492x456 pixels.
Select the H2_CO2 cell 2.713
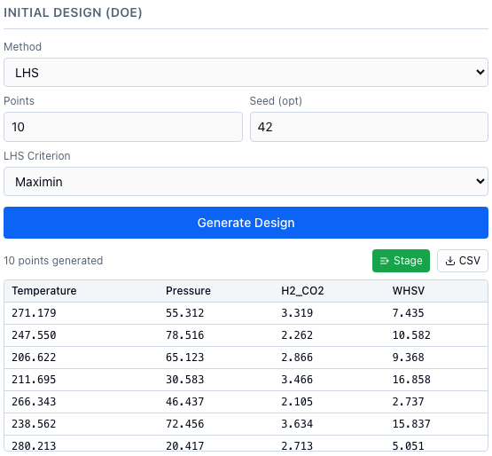pos(297,445)
